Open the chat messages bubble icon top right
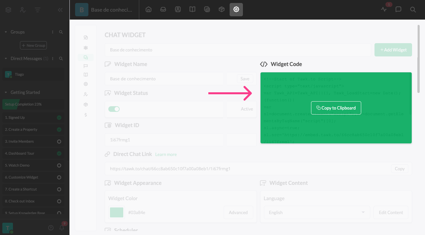This screenshot has height=235, width=425. tap(398, 10)
